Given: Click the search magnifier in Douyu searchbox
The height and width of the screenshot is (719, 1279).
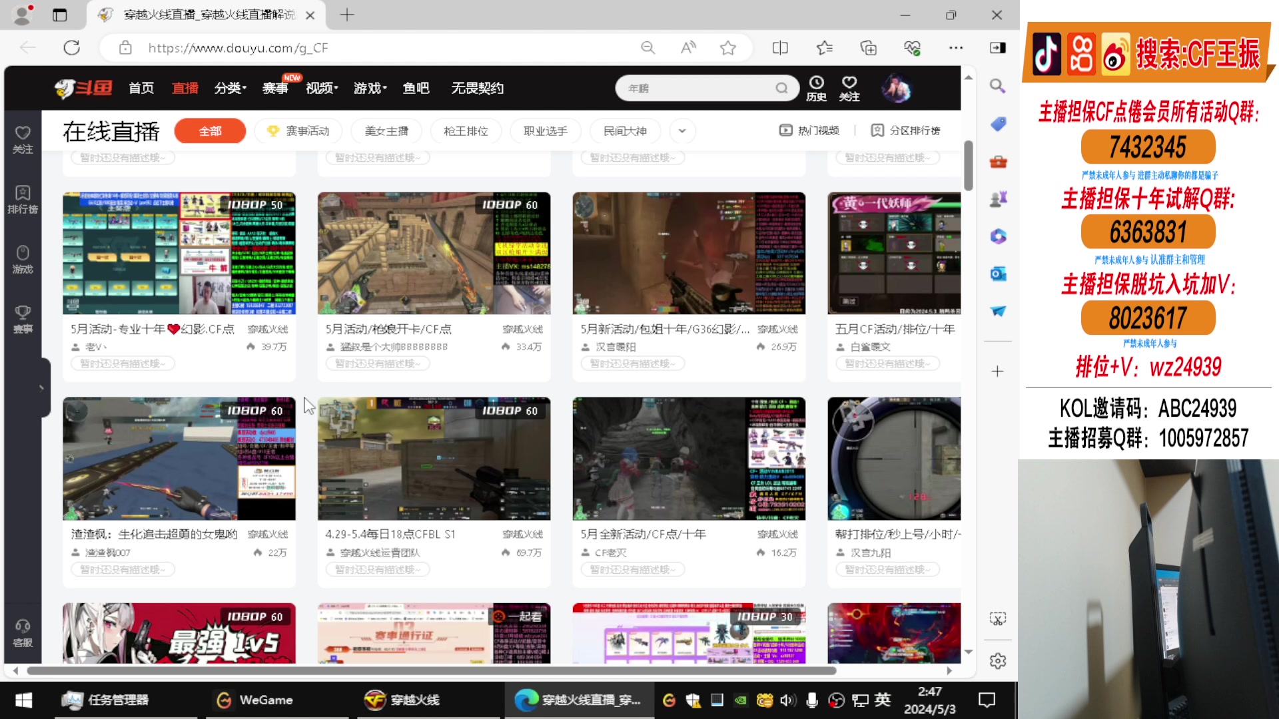Looking at the screenshot, I should click(781, 88).
